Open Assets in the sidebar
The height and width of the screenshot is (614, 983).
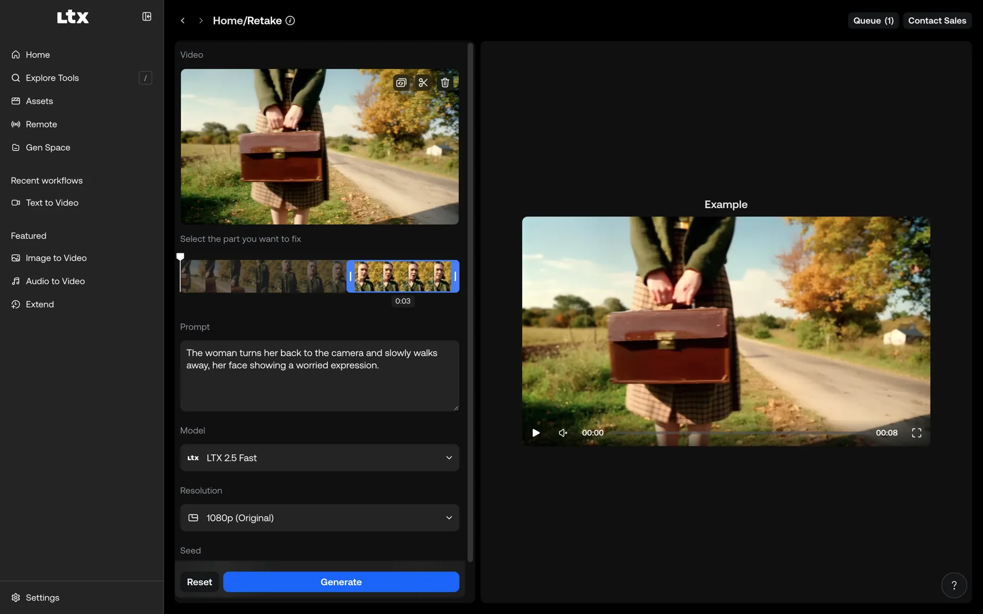[x=82, y=101]
